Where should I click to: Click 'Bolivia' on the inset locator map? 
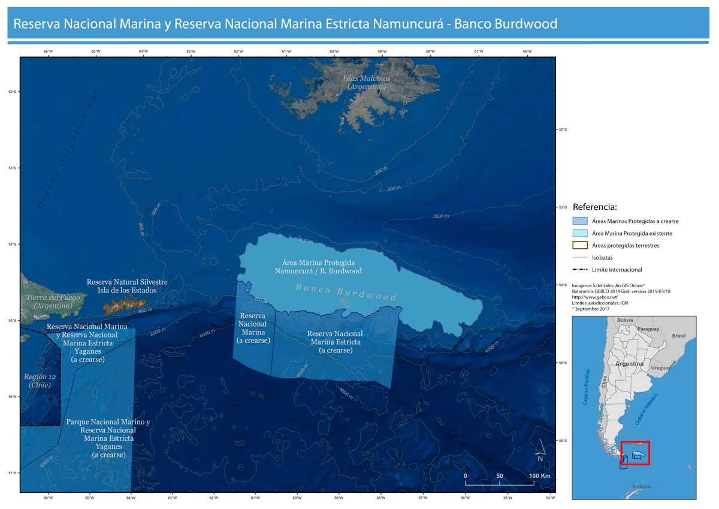pyautogui.click(x=625, y=321)
